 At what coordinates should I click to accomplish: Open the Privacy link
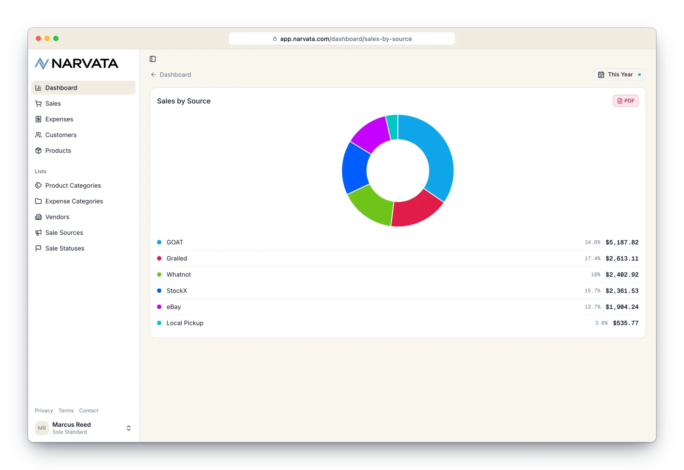click(x=44, y=411)
